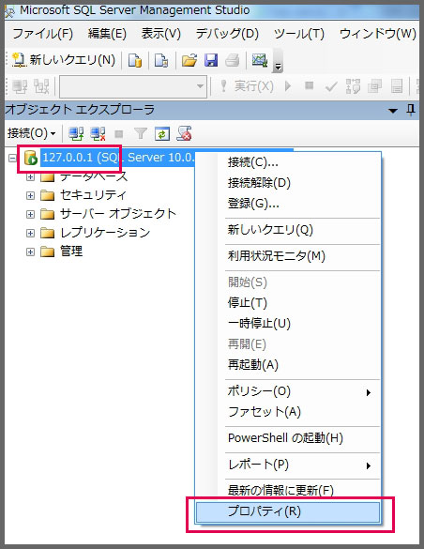The image size is (424, 549).
Task: Select the セキュリティ tree item
Action: tap(93, 195)
